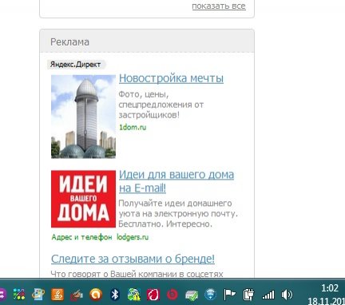Open the Яндекс.Директ label
The height and width of the screenshot is (305, 345).
coord(76,65)
